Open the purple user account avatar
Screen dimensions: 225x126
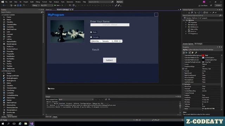(204, 2)
